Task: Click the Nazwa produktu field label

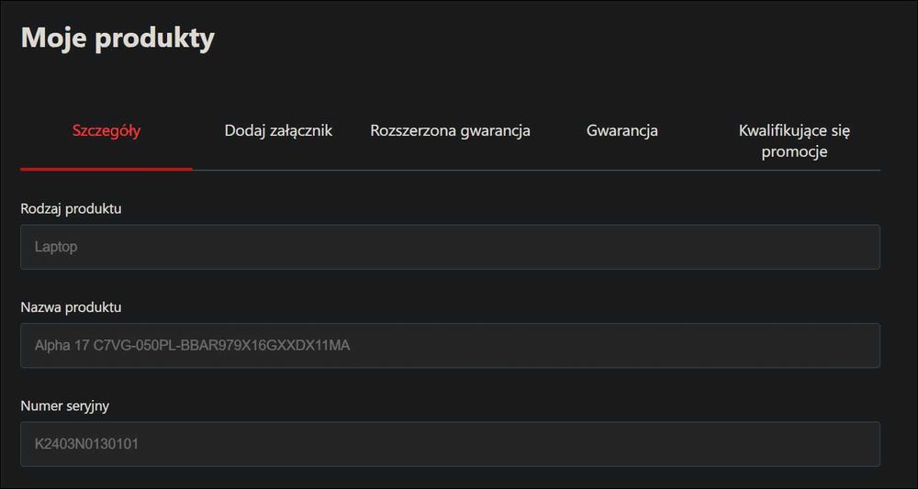Action: tap(71, 307)
